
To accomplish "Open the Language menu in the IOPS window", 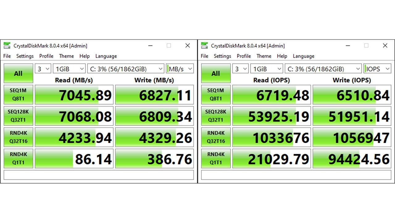I will pyautogui.click(x=304, y=56).
